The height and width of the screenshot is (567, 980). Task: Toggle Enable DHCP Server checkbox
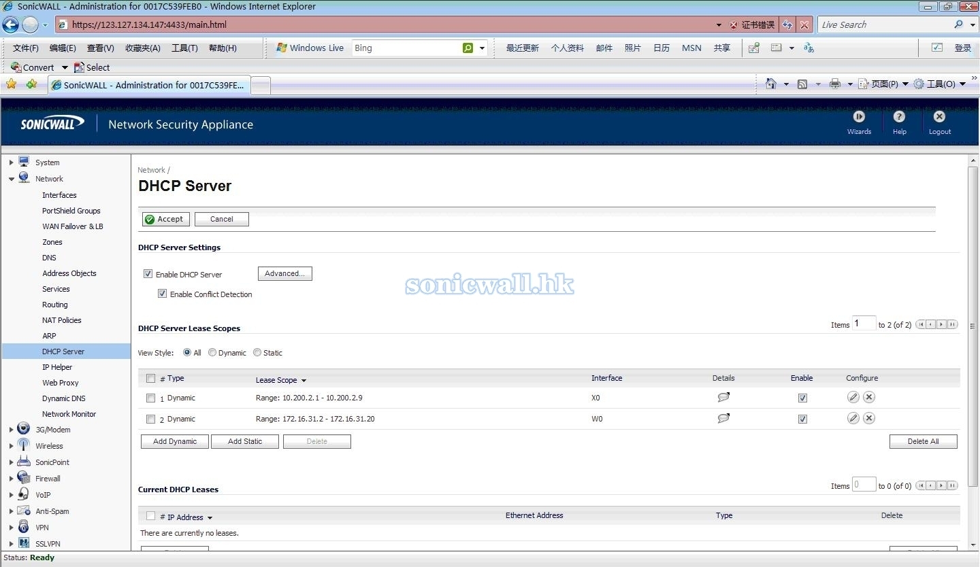148,274
